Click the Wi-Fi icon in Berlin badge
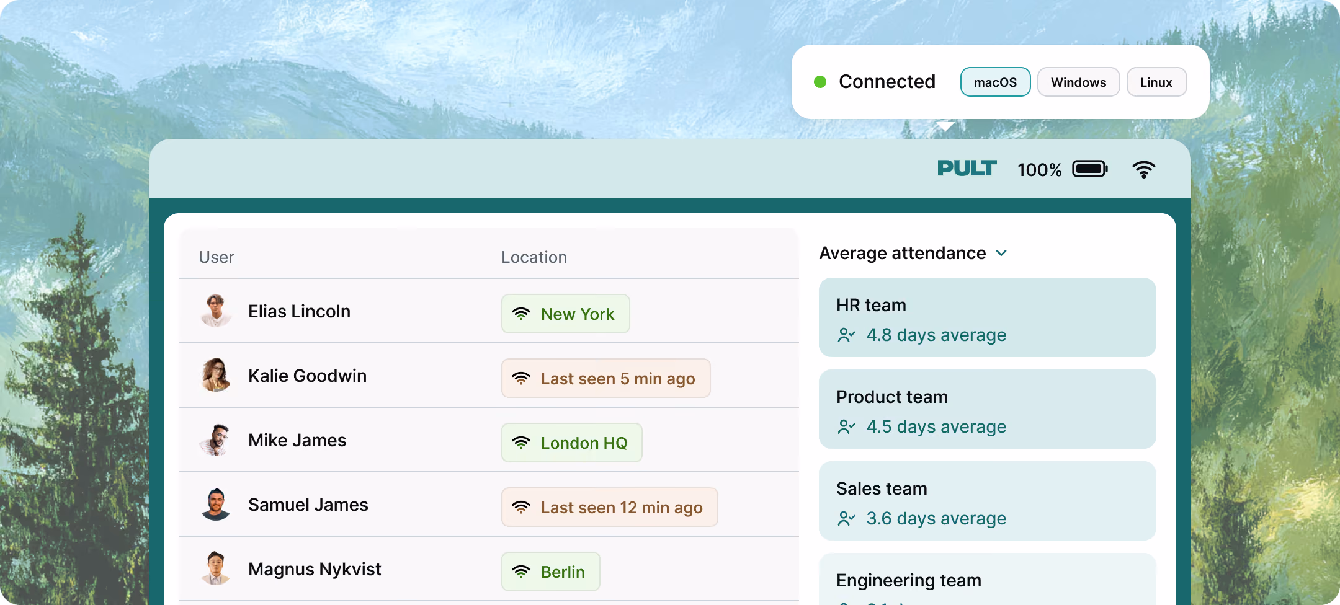The width and height of the screenshot is (1340, 605). tap(521, 572)
